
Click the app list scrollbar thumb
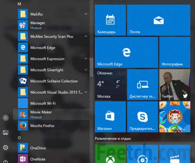(x=91, y=67)
